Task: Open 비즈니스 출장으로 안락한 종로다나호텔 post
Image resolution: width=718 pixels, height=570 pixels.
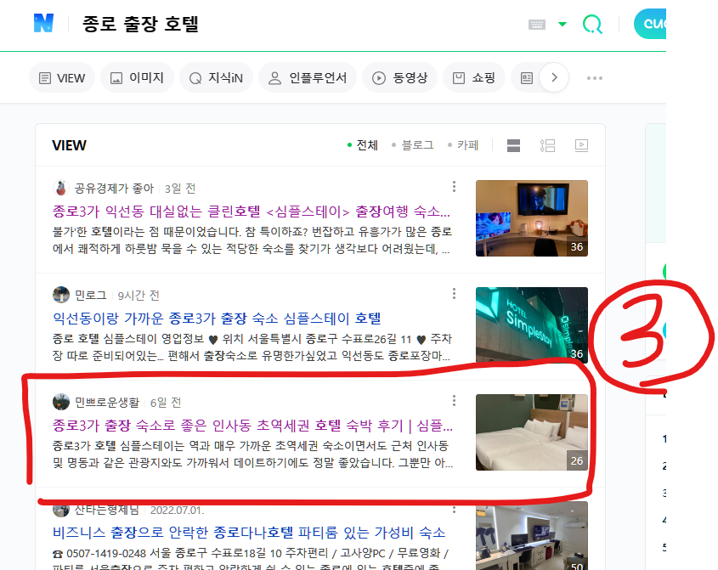Action: tap(249, 533)
